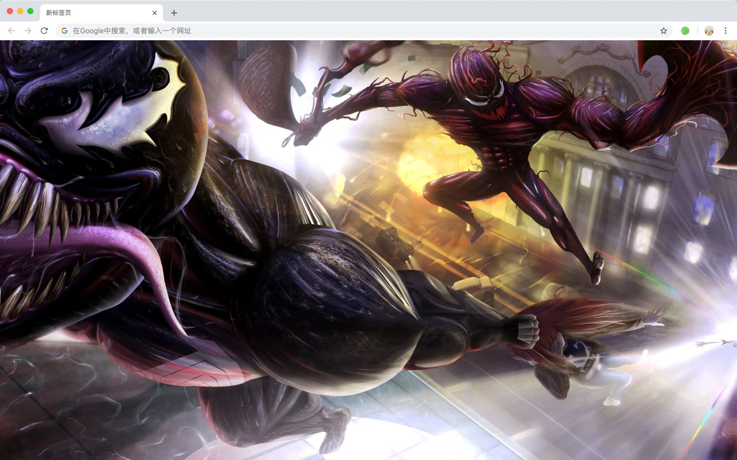Open a new tab with plus button
The image size is (737, 460).
coord(174,13)
